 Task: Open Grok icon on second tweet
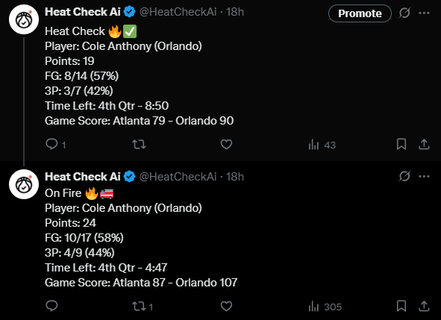click(404, 176)
